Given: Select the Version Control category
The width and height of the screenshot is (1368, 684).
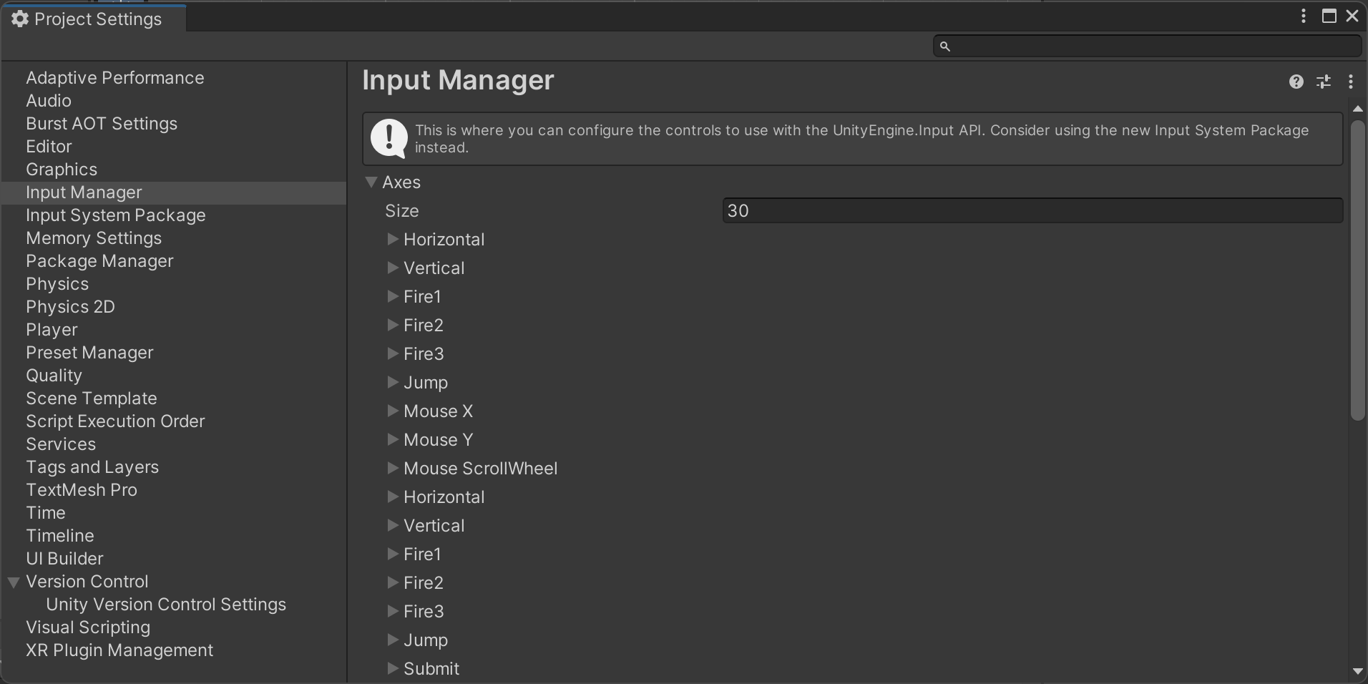Looking at the screenshot, I should coord(87,581).
